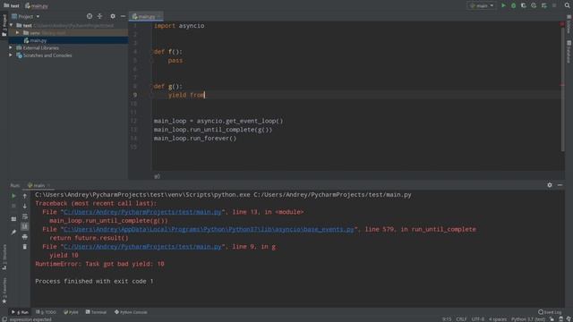The height and width of the screenshot is (322, 573).
Task: Click the pin tab icon in Run panel
Action: tap(13, 233)
